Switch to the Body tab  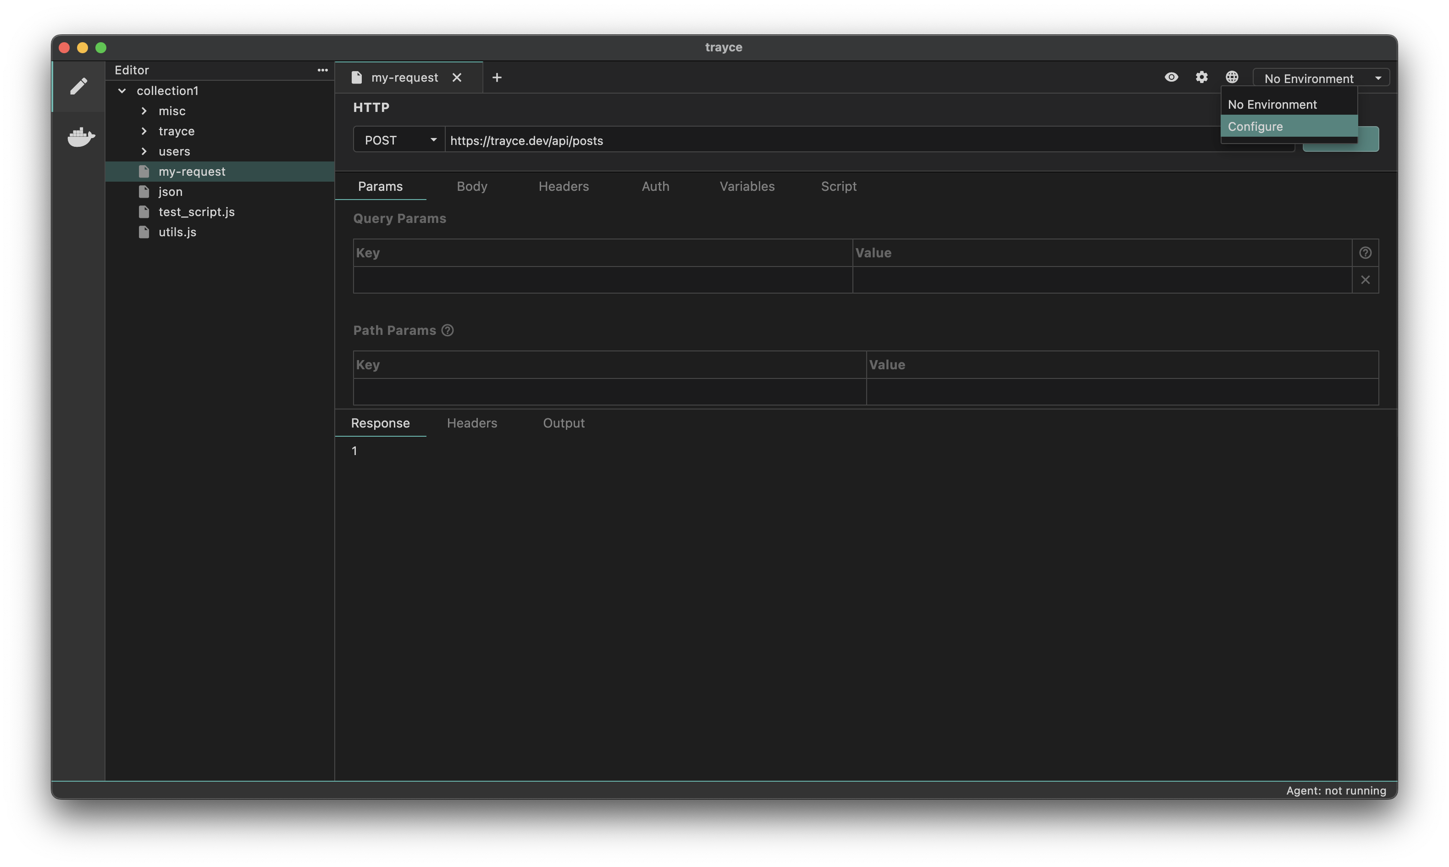(x=472, y=186)
